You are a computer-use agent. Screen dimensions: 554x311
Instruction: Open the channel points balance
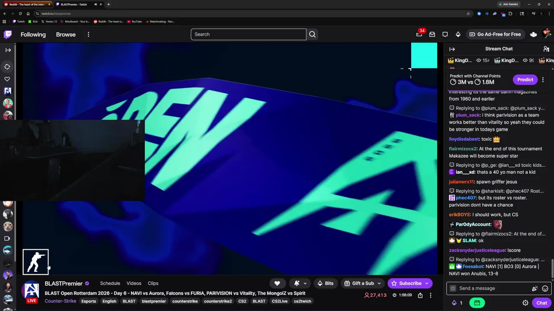(457, 303)
